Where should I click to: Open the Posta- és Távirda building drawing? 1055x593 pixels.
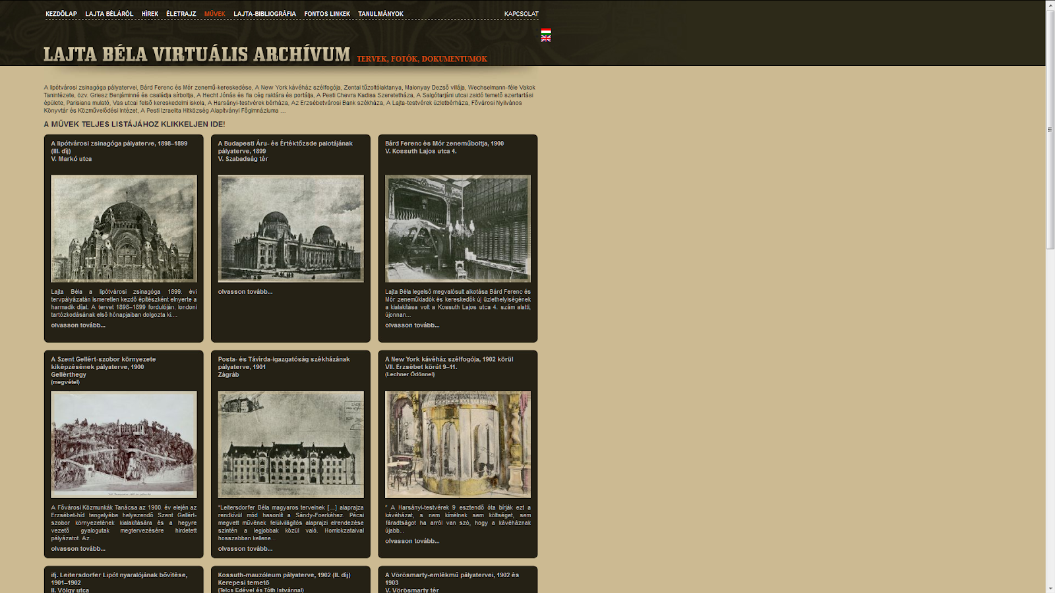[x=291, y=445]
